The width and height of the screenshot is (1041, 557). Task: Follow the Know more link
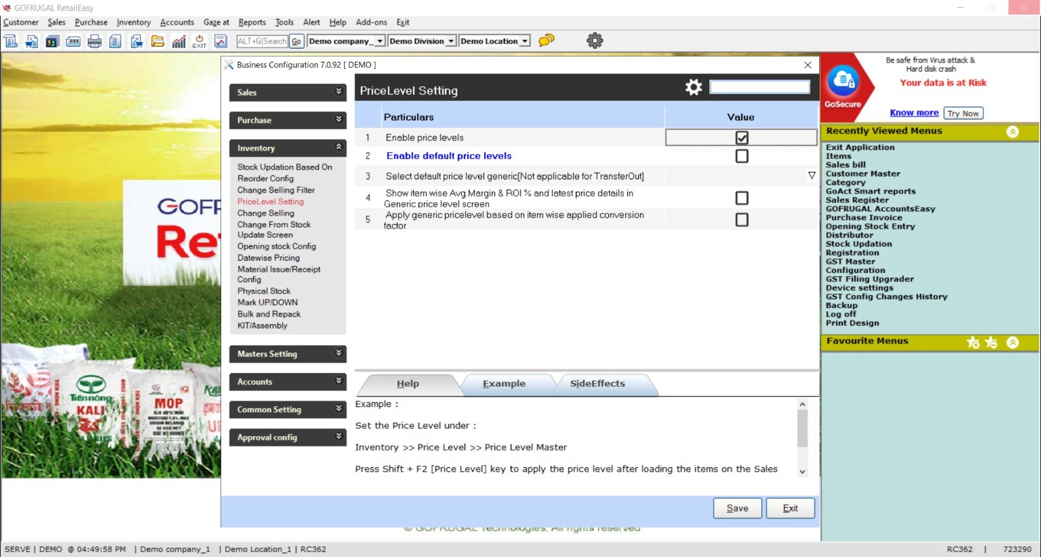pos(914,112)
